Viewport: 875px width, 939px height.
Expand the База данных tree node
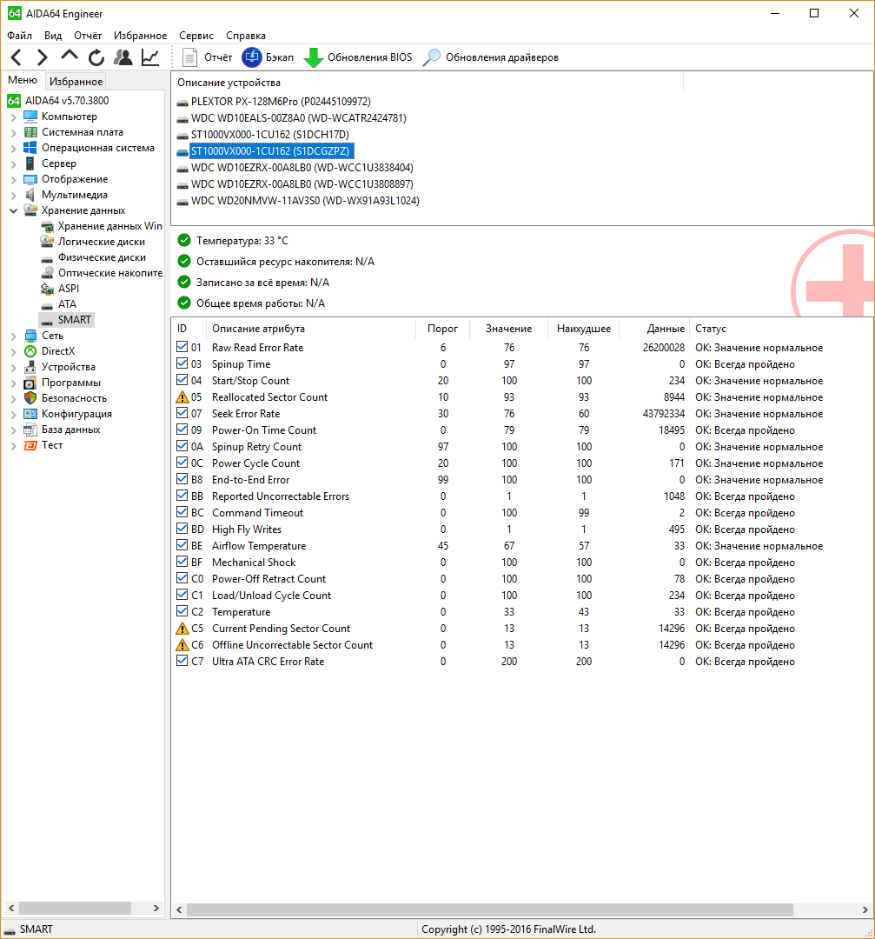point(13,430)
